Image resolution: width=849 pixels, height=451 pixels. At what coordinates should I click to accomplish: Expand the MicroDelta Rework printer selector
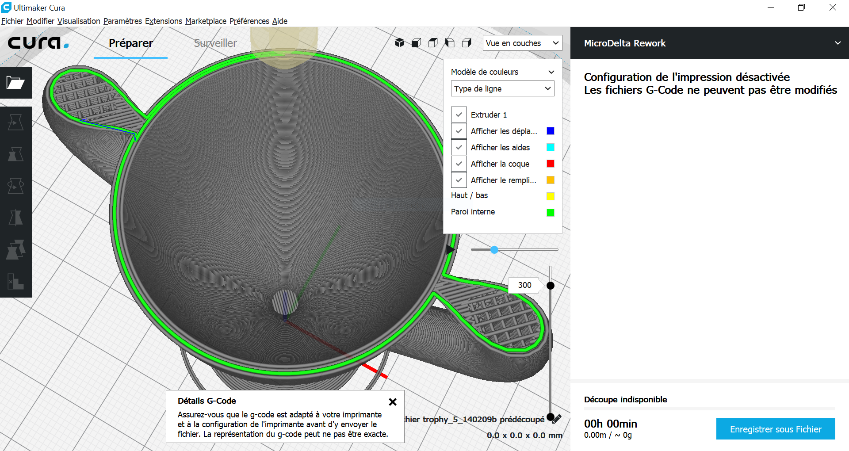[x=709, y=43]
